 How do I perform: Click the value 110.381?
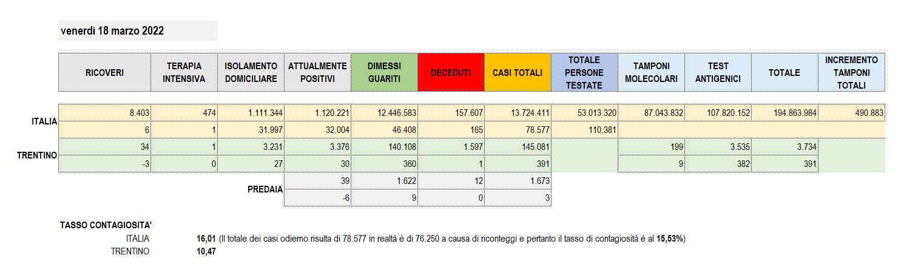(584, 130)
